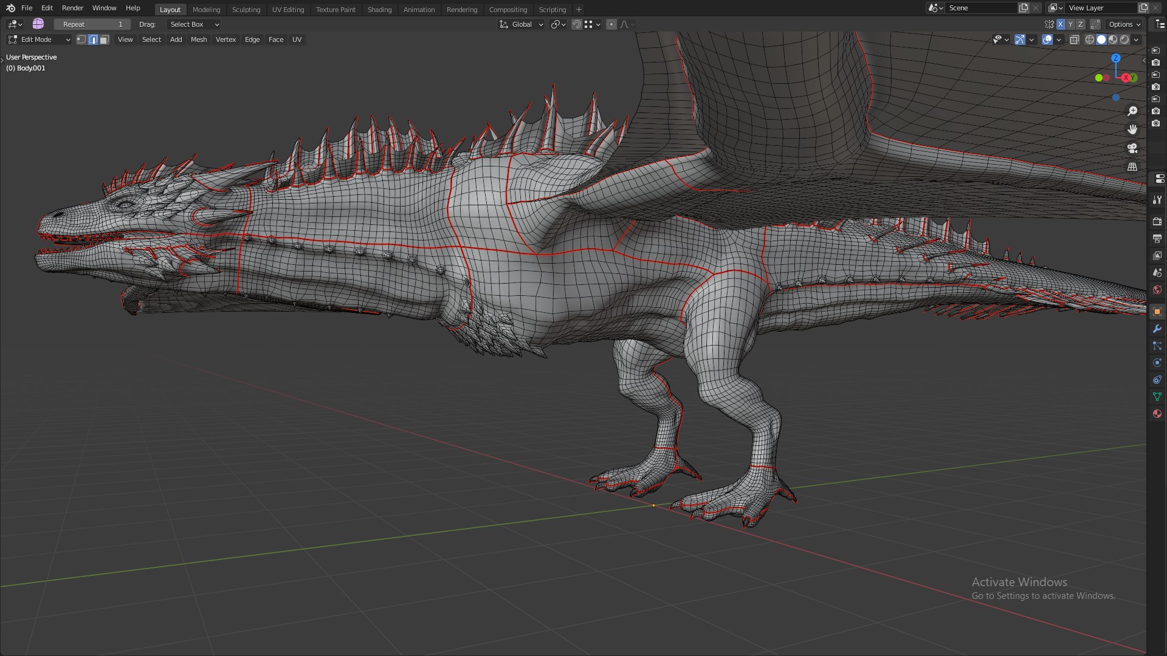Click the Scene name field
The height and width of the screenshot is (656, 1167).
click(x=982, y=8)
